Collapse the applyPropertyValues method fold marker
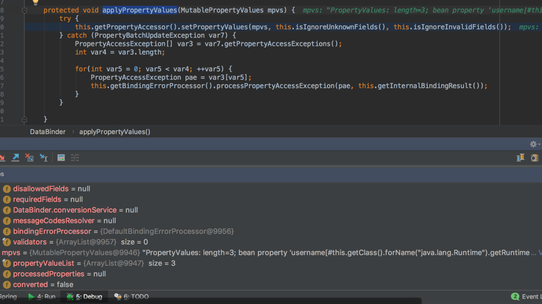 click(x=24, y=10)
